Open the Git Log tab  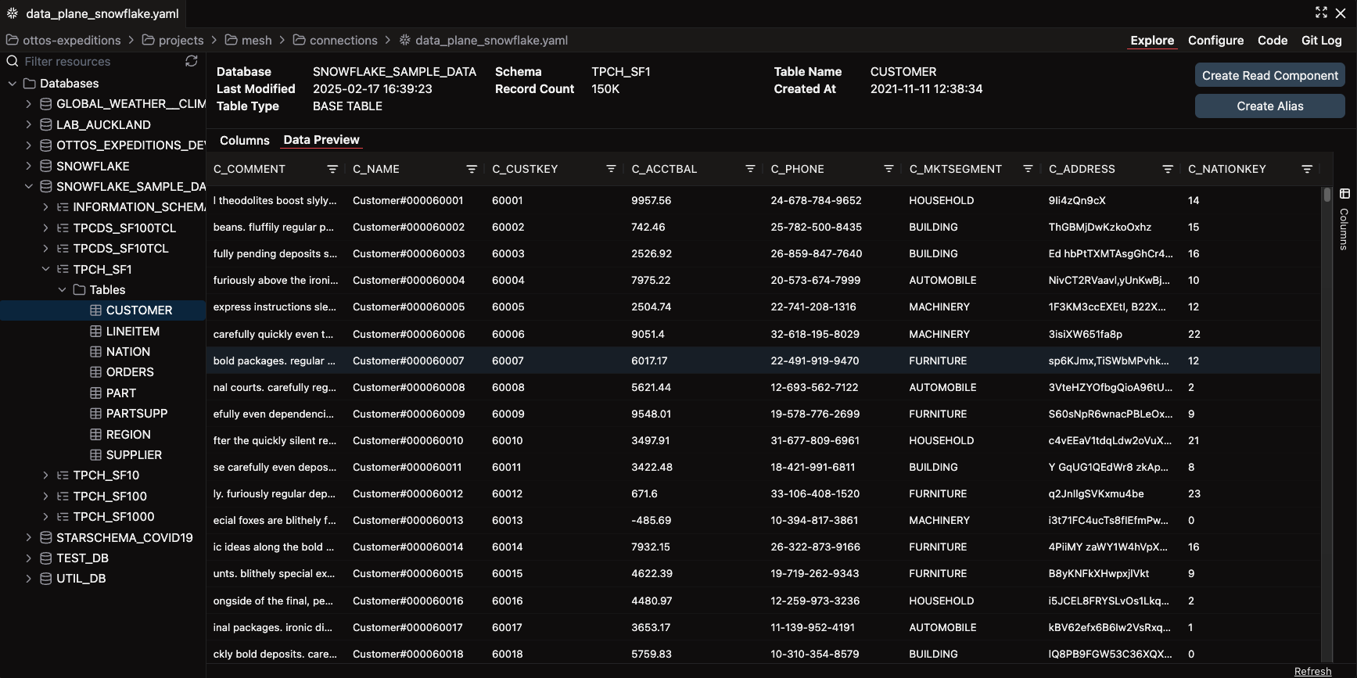coord(1321,41)
